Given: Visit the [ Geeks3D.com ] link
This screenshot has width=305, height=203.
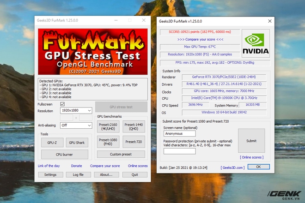Looking at the screenshot, I should [232, 167].
